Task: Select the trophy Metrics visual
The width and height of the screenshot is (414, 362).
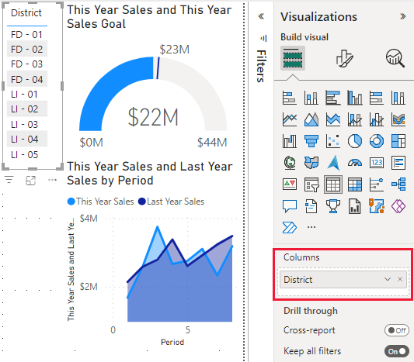Action: [x=333, y=206]
